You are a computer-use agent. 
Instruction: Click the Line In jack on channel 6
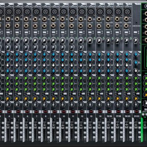tap(26, 19)
